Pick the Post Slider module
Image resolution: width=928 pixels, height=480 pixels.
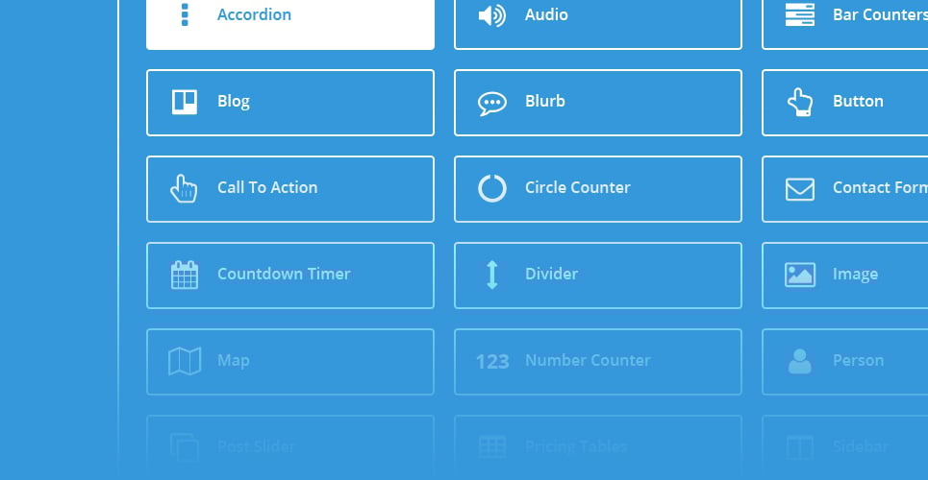290,447
